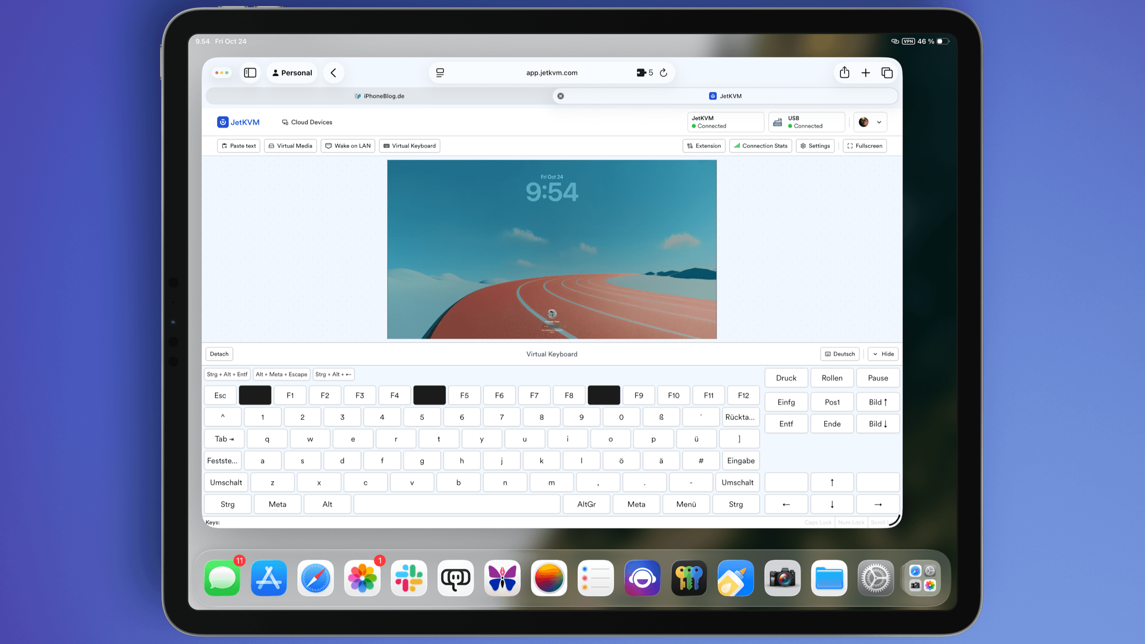This screenshot has height=644, width=1145.
Task: Click the Safari back arrow
Action: [x=333, y=73]
